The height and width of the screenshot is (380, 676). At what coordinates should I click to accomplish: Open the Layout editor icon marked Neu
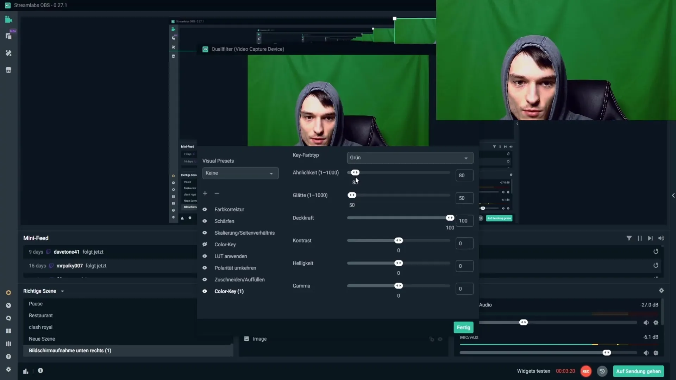(x=8, y=36)
